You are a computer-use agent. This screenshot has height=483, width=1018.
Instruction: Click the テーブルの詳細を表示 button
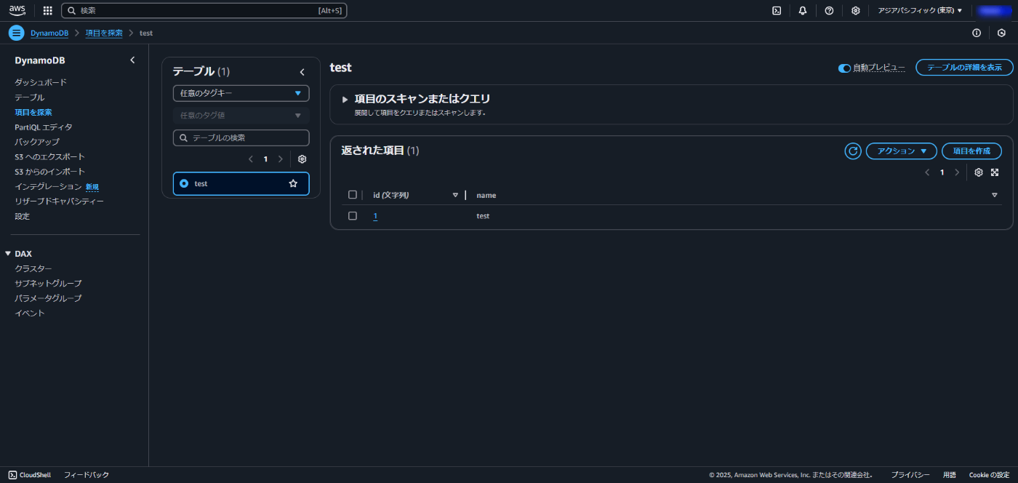[x=964, y=68]
